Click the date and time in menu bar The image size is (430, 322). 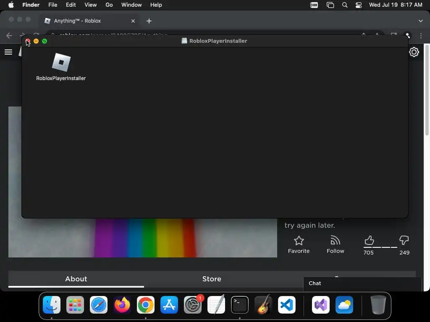(x=396, y=5)
